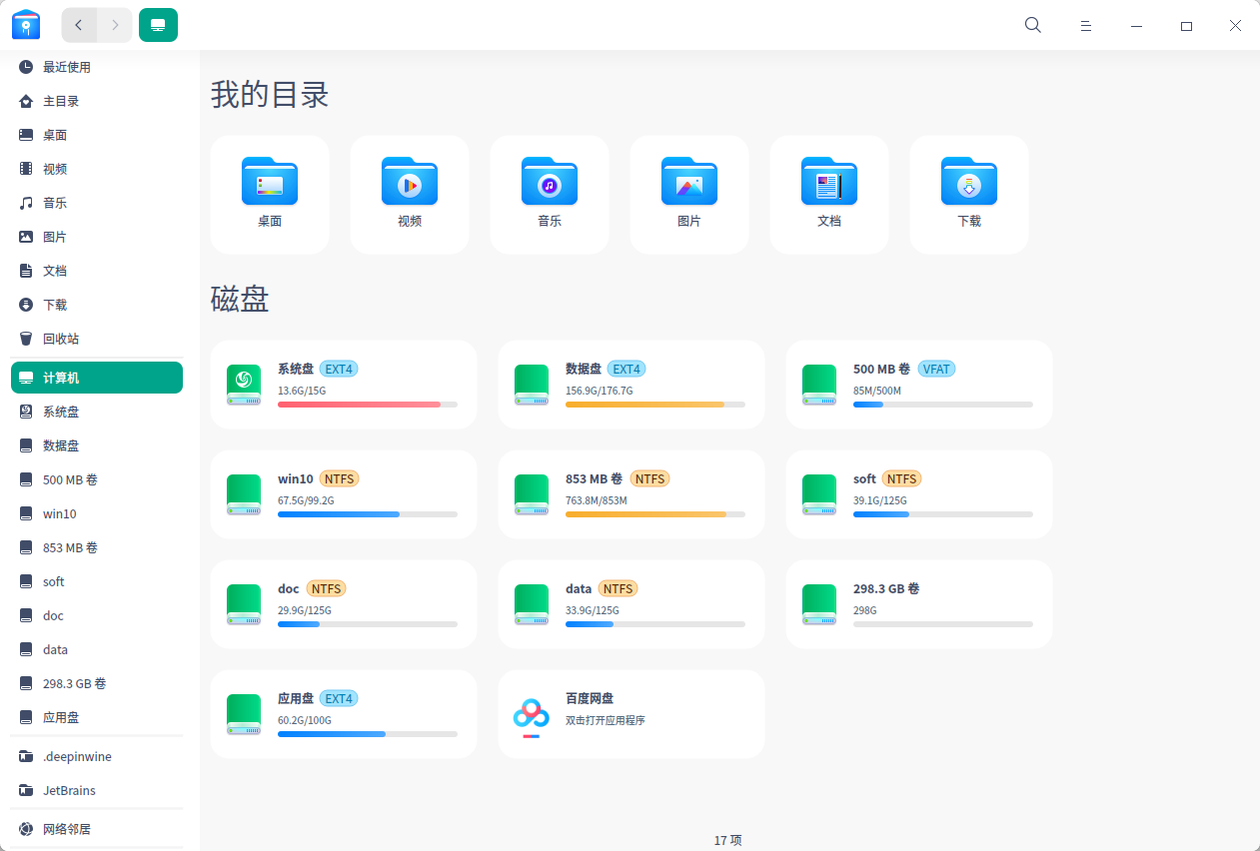The height and width of the screenshot is (851, 1260).
Task: Close the file manager window
Action: click(1235, 26)
